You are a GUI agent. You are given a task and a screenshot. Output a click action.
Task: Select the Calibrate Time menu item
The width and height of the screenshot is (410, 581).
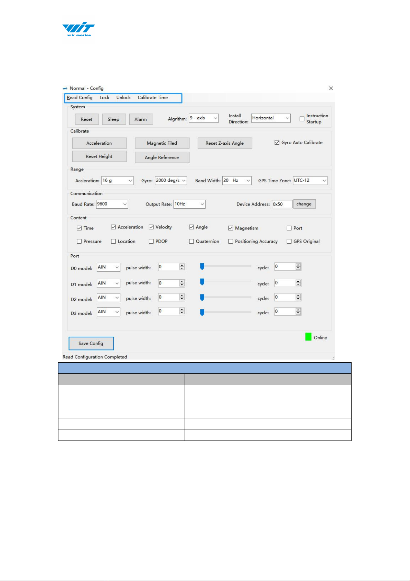(152, 98)
